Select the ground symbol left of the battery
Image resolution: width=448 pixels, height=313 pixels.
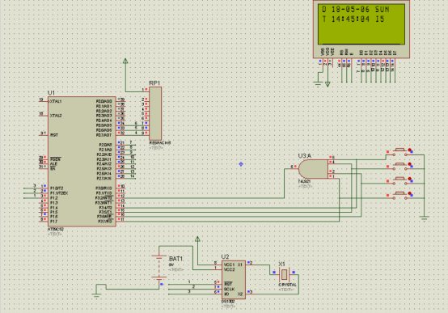pyautogui.click(x=96, y=295)
